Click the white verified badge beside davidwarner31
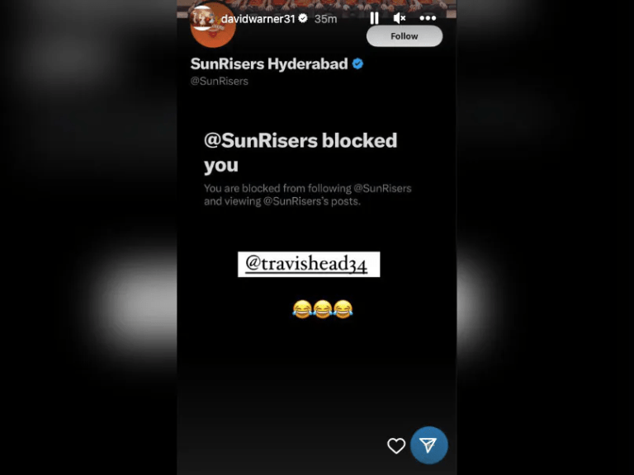Image resolution: width=634 pixels, height=475 pixels. [x=303, y=18]
